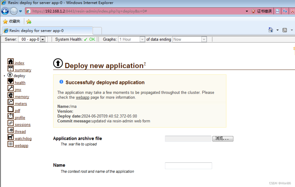Click the compatibility view icon
This screenshot has height=187, width=295.
click(278, 11)
